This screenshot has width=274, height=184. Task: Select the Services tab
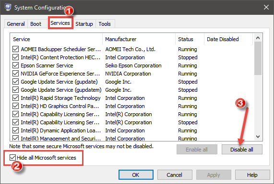(60, 23)
